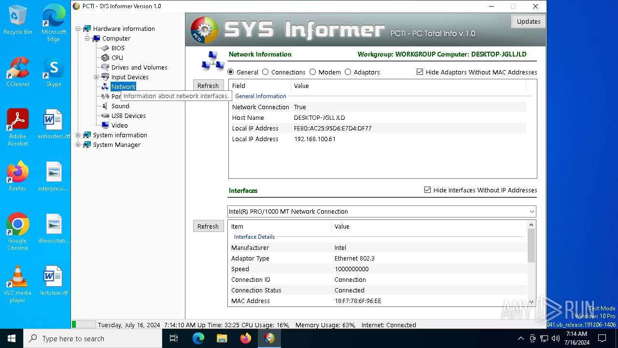Screen dimensions: 618x348
Task: Click SYS Informer taskbar button
Action: tap(269, 338)
